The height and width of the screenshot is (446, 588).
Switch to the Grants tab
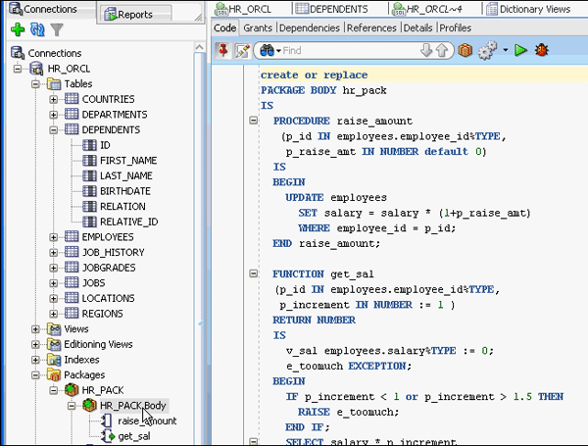coord(258,28)
